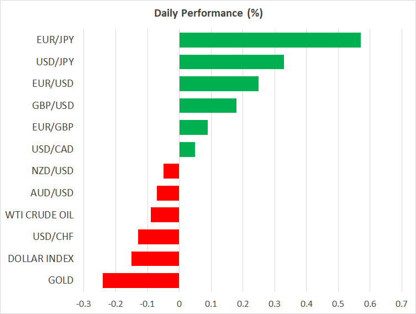Click the WTI CRUDE OIL label text
The width and height of the screenshot is (416, 314).
point(39,214)
